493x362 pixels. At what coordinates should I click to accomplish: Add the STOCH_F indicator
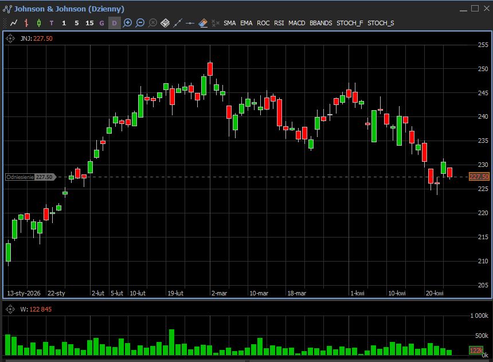pyautogui.click(x=350, y=23)
